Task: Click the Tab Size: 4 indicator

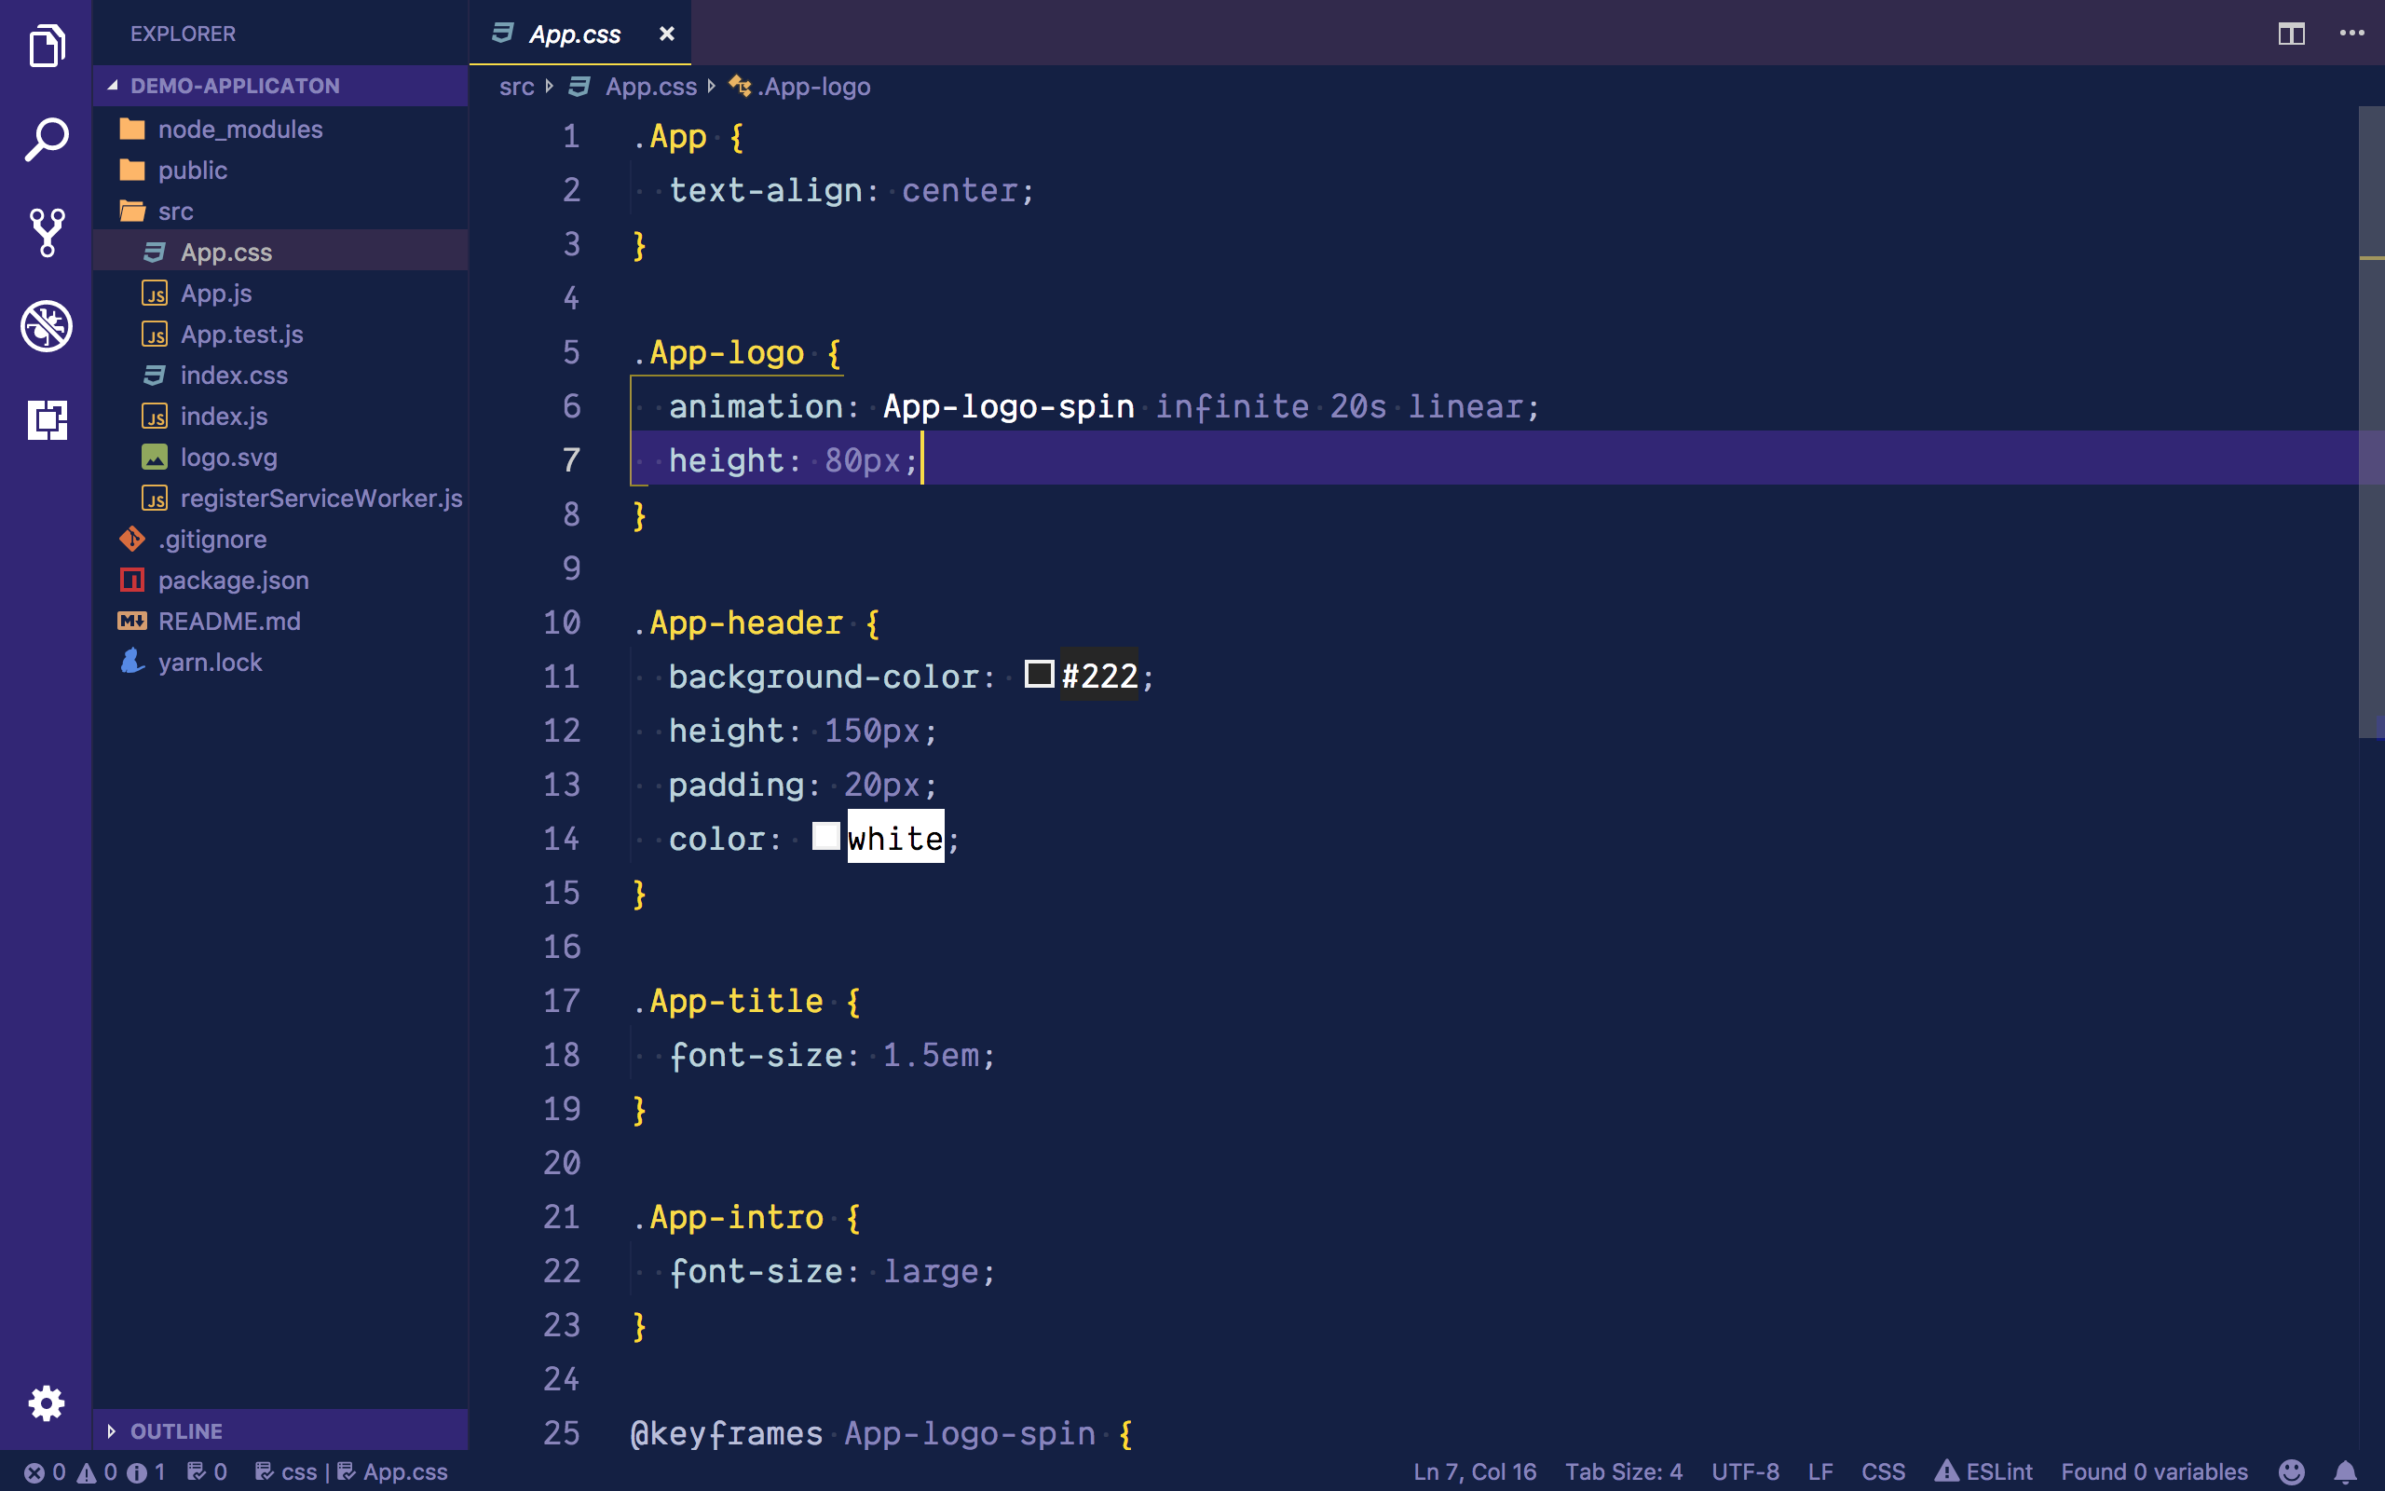Action: click(x=1623, y=1471)
